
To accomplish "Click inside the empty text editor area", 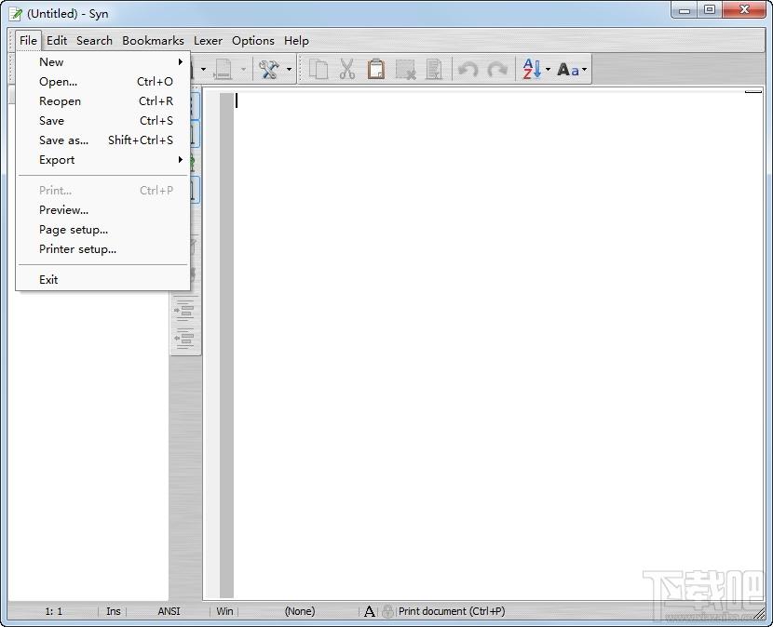I will point(494,344).
